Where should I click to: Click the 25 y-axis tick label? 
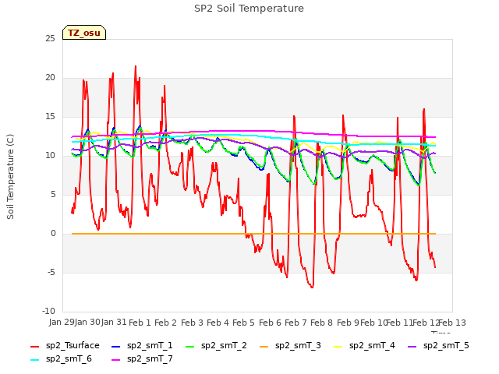point(50,38)
